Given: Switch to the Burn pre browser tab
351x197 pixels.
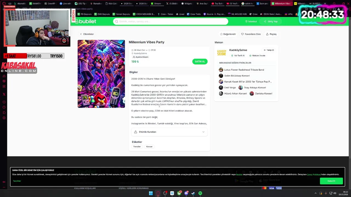Looking at the screenshot, I should pyautogui.click(x=262, y=4).
